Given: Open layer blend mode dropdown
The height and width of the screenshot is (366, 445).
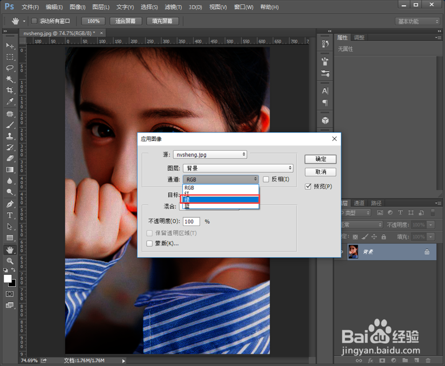Looking at the screenshot, I should (362, 225).
